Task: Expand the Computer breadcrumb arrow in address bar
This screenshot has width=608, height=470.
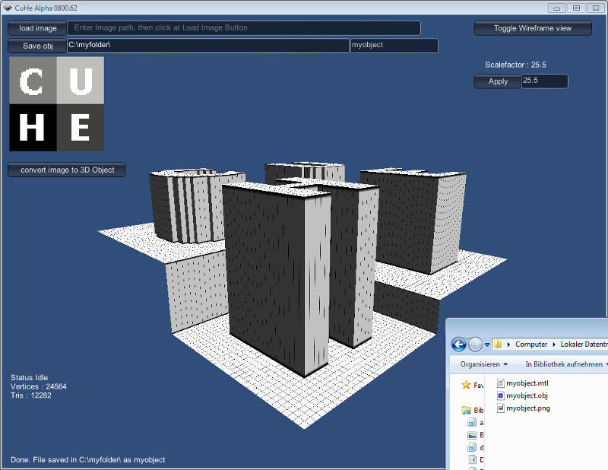Action: [x=553, y=345]
